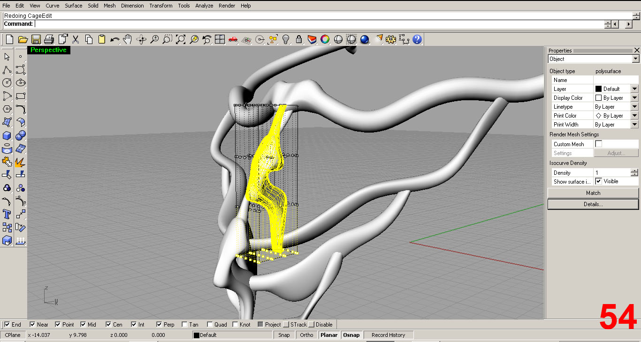Screen dimensions: 641x342
Task: Click the Boolean union spheres icon
Action: point(20,135)
